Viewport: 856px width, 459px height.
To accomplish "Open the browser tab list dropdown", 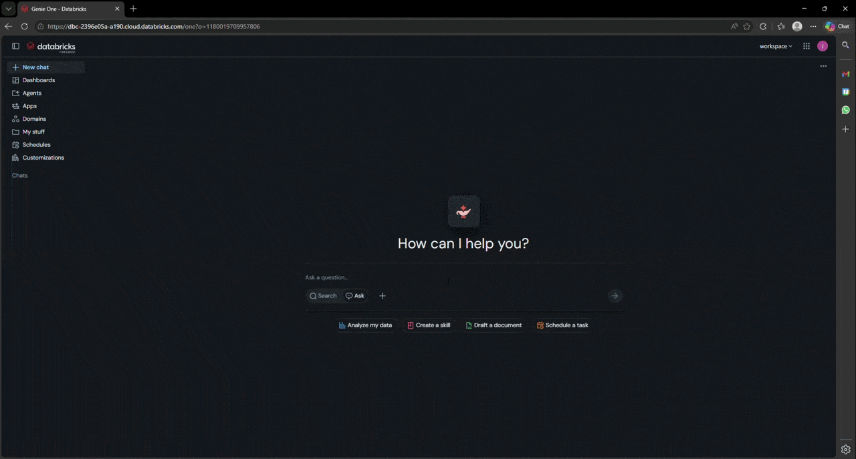I will pyautogui.click(x=9, y=9).
